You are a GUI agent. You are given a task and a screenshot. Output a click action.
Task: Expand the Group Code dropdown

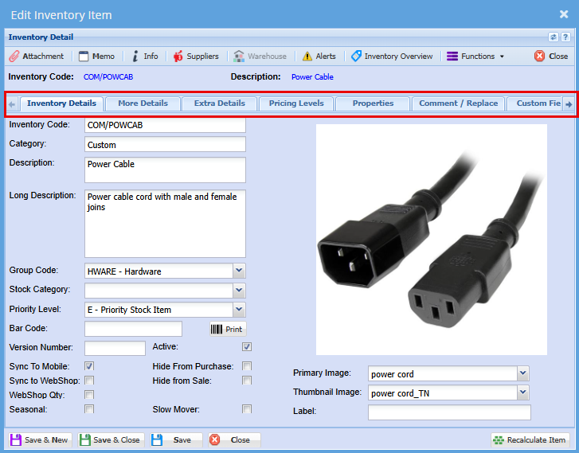tap(239, 271)
